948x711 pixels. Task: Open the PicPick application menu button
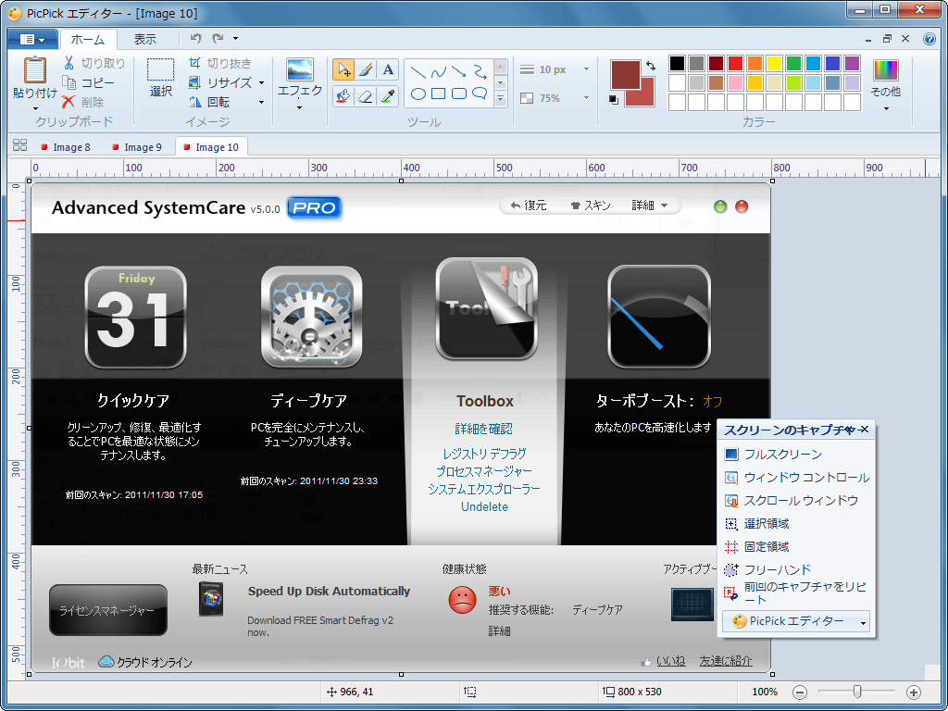pos(32,39)
